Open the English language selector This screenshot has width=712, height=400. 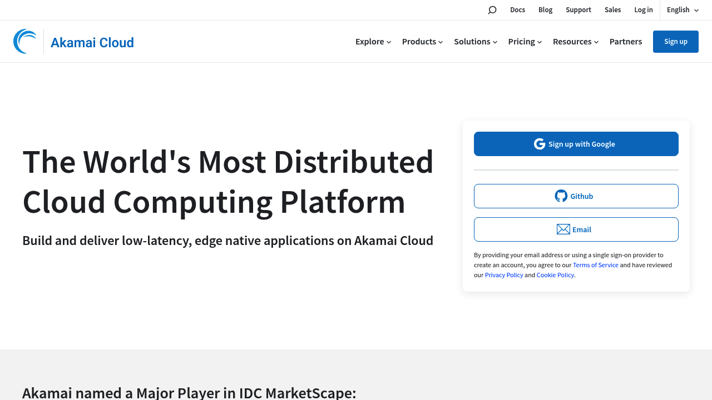[x=683, y=9]
